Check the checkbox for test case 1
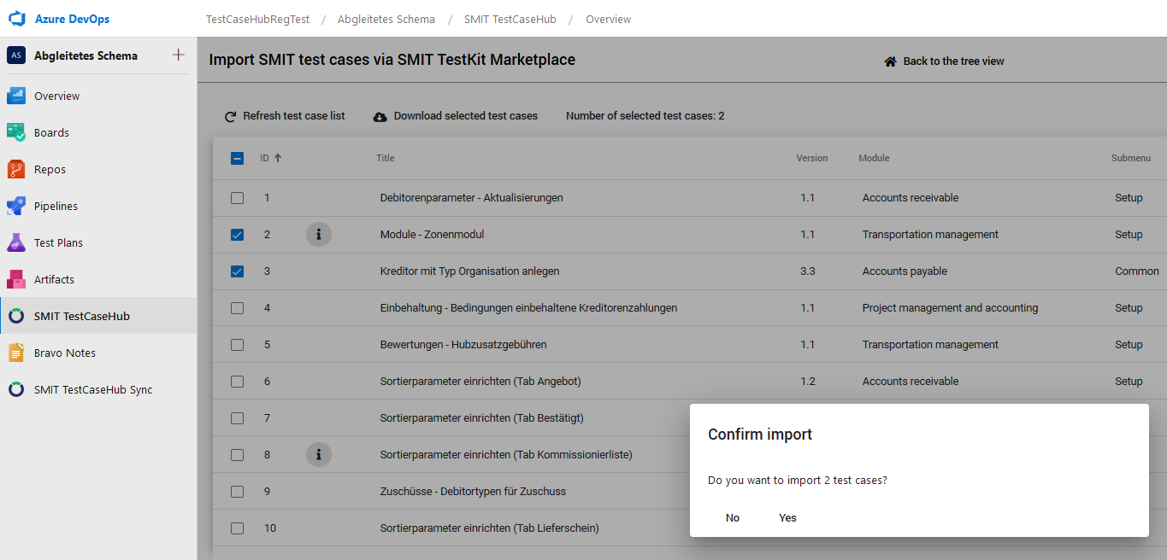The height and width of the screenshot is (560, 1167). coord(238,198)
